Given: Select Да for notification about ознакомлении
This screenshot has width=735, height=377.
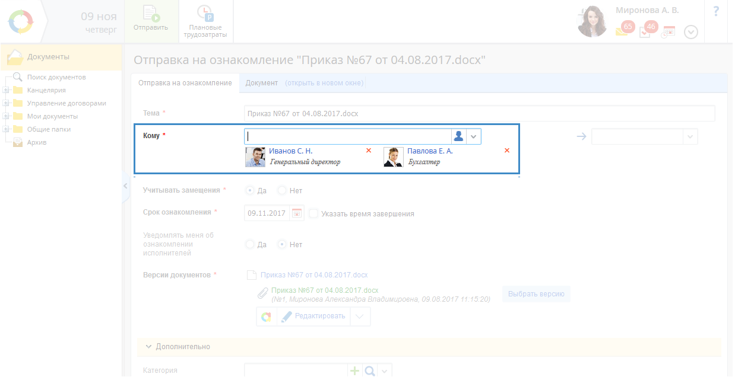Looking at the screenshot, I should (250, 244).
